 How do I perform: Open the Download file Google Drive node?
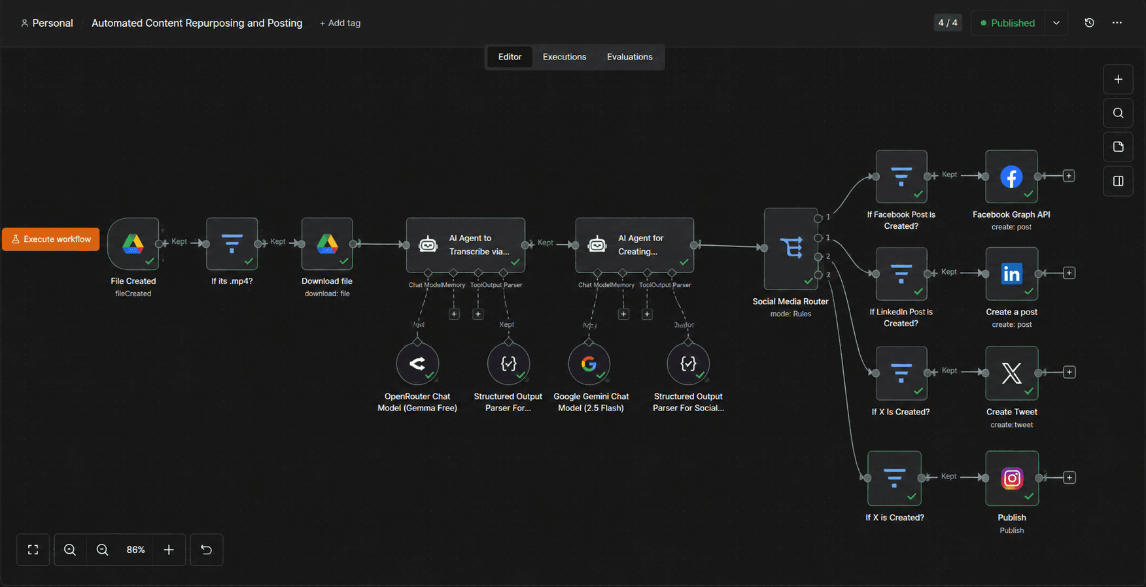(327, 244)
